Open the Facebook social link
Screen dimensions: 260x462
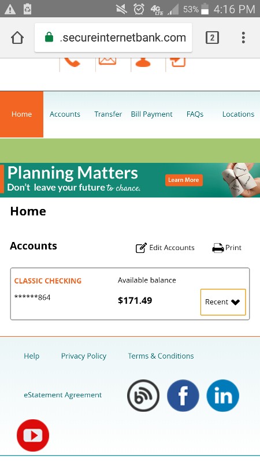(183, 396)
